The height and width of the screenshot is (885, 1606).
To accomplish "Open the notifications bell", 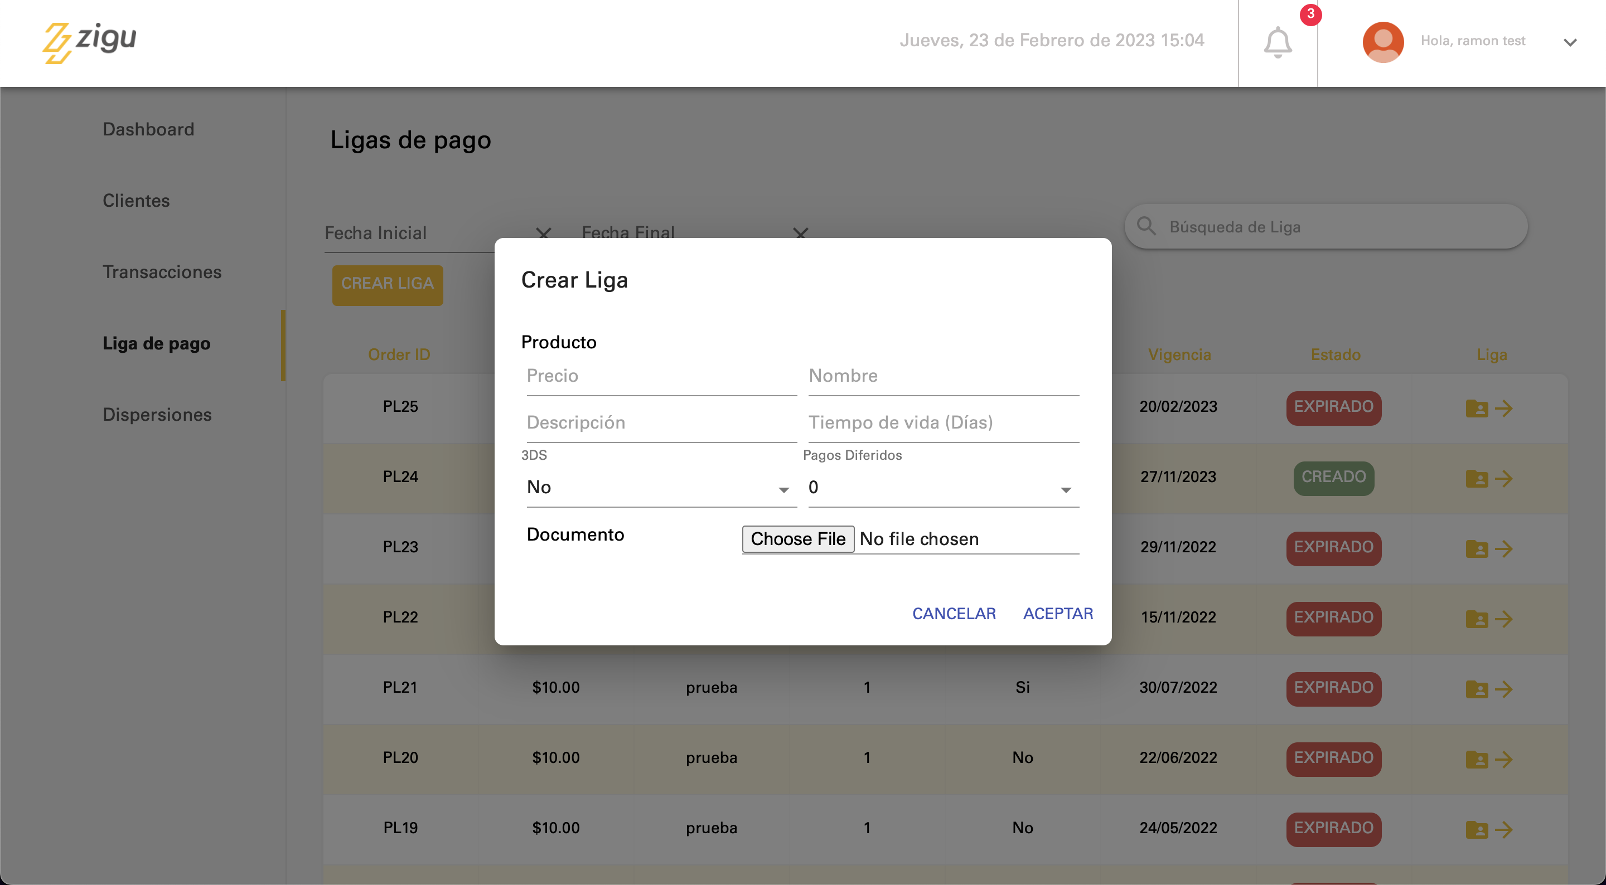I will click(x=1278, y=42).
